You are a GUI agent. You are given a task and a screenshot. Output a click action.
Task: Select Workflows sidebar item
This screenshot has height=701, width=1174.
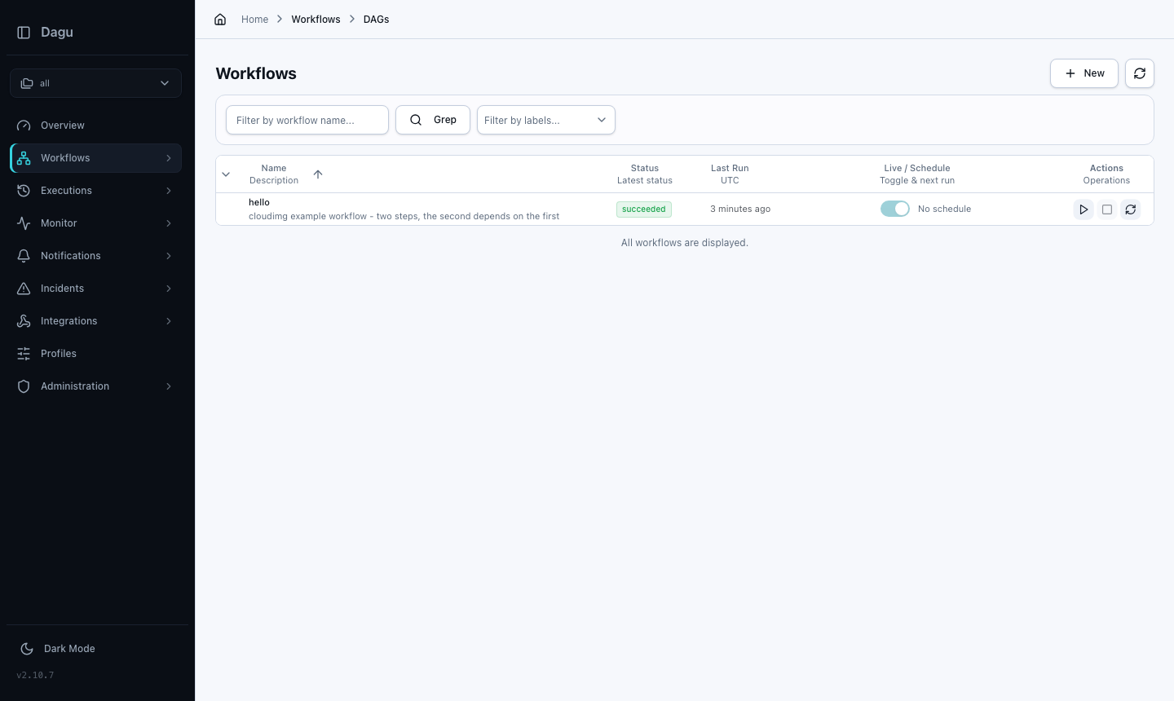tap(95, 158)
